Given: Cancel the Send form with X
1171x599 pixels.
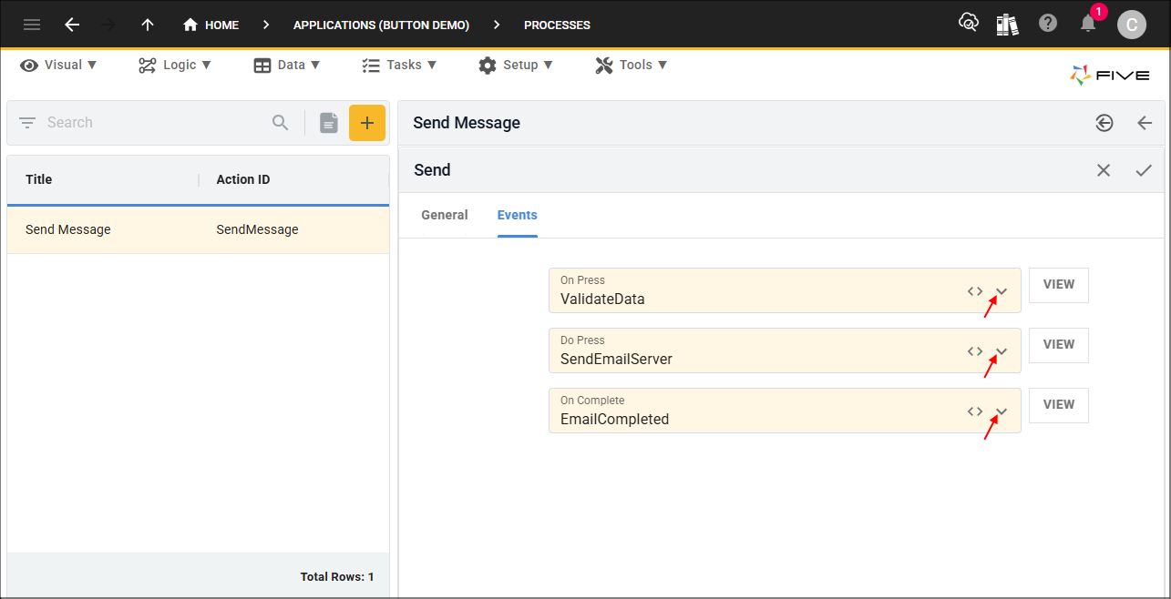Looking at the screenshot, I should [x=1104, y=170].
